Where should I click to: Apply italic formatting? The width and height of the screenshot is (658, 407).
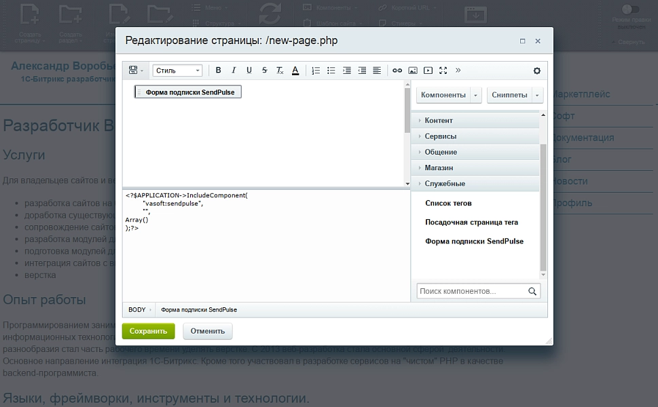pyautogui.click(x=234, y=71)
